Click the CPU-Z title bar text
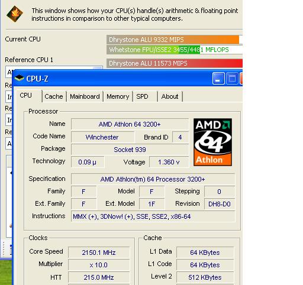This screenshot has width=303, height=285. [37, 79]
